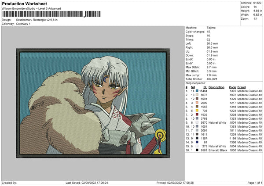Select the Total Bobbin value '464.82ft'
264x186 pixels.
point(212,79)
